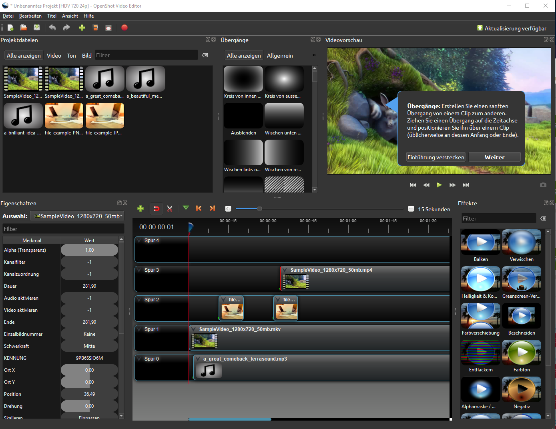Open the Bearbeiten menu
Viewport: 556px width, 429px height.
click(30, 16)
